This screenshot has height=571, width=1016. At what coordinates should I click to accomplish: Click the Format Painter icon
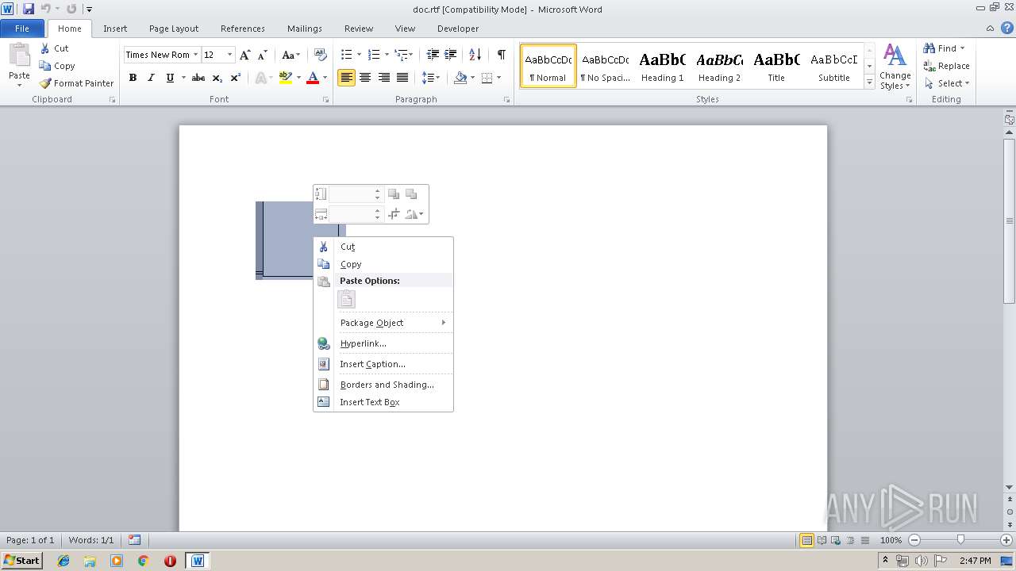coord(45,83)
